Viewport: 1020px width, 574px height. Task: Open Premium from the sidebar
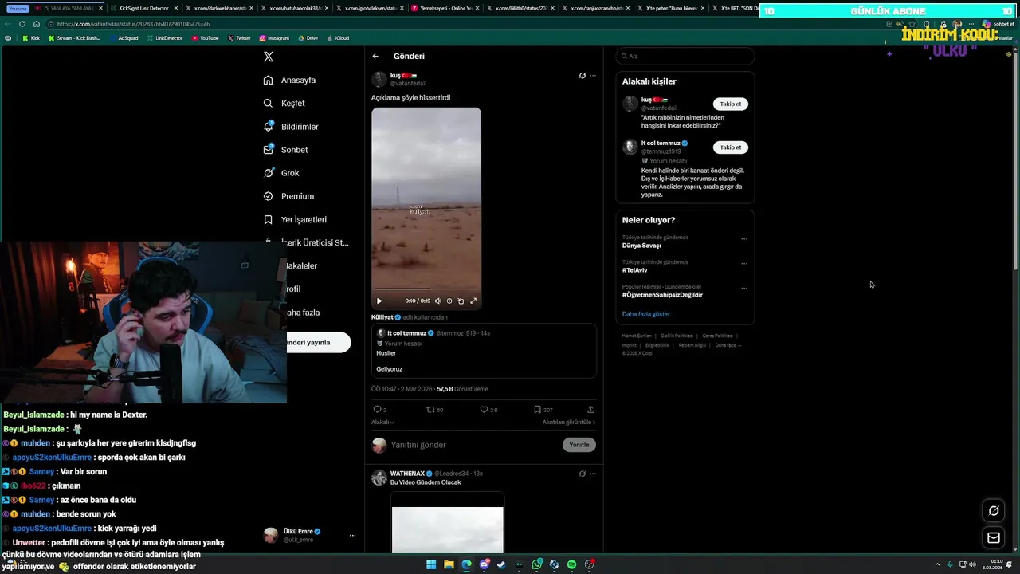click(288, 196)
